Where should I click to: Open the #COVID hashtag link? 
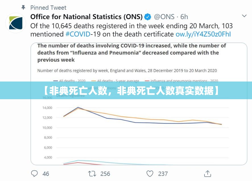pyautogui.click(x=78, y=34)
